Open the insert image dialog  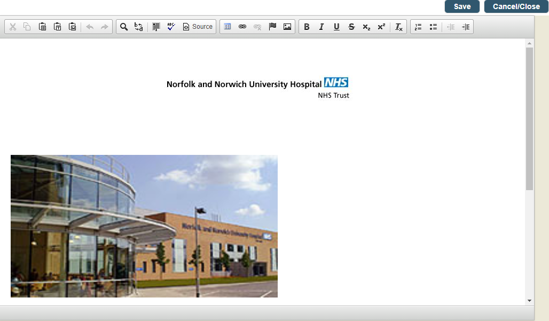coord(287,27)
